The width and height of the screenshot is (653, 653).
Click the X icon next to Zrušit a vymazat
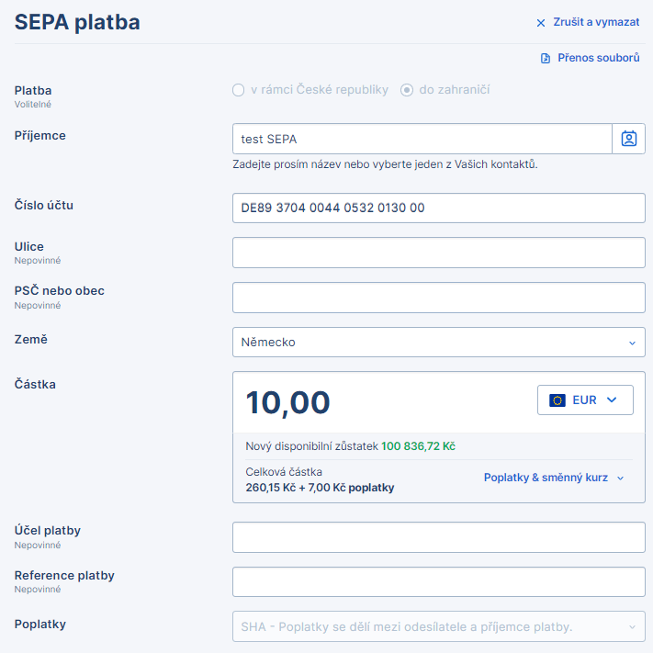click(541, 22)
